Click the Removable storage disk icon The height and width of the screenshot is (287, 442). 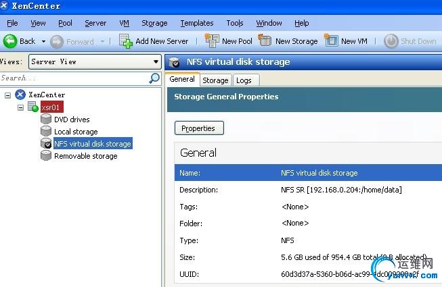(45, 155)
